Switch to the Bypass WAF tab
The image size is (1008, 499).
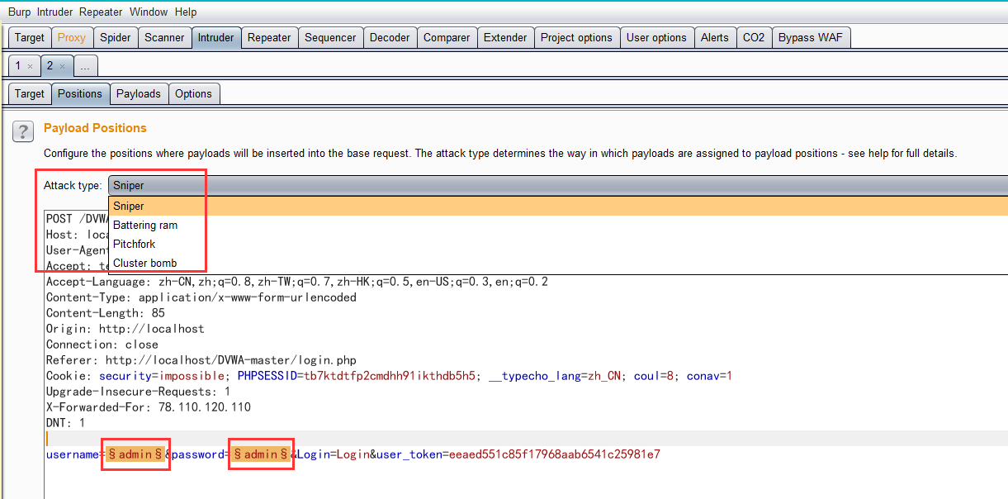coord(811,37)
